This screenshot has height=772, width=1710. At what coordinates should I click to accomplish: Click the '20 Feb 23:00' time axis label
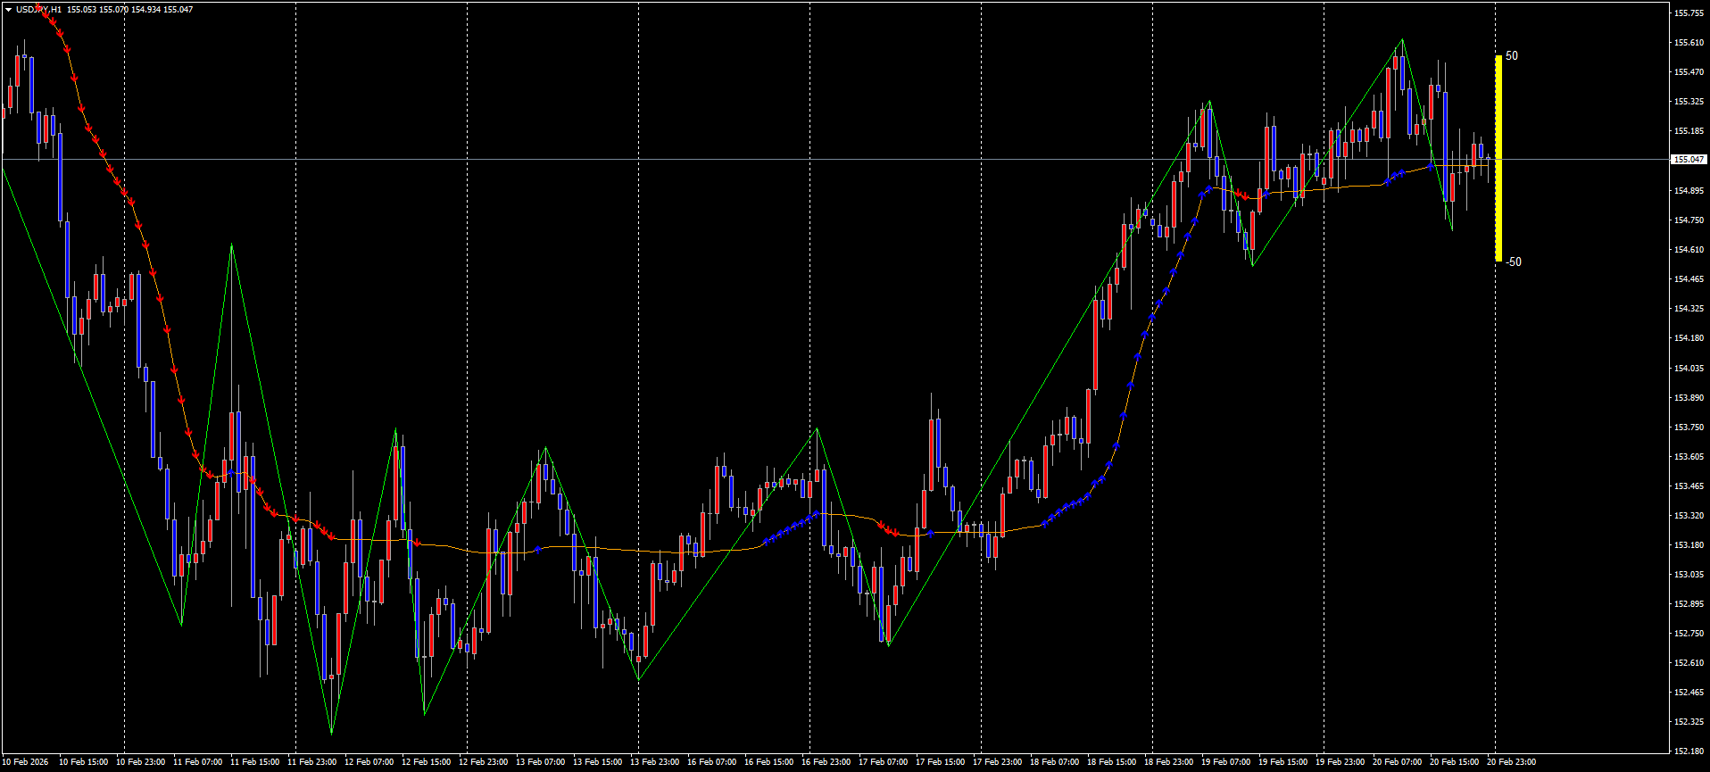click(1511, 762)
